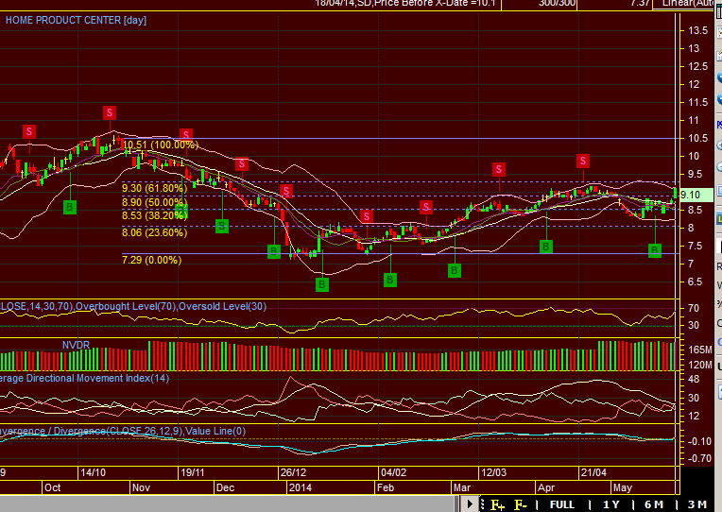This screenshot has height=512, width=722.
Task: Click the 9.30 (61.80%) Fibonacci label
Action: coord(154,188)
